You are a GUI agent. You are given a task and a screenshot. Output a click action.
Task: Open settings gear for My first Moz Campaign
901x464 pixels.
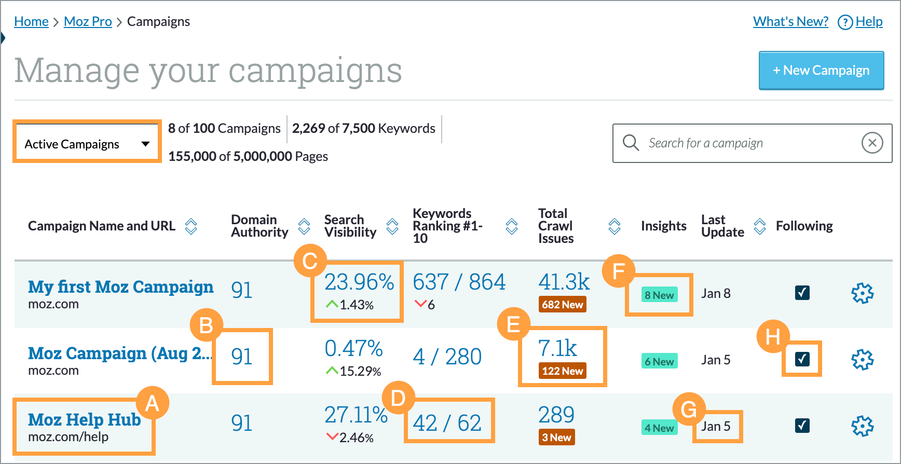click(863, 293)
